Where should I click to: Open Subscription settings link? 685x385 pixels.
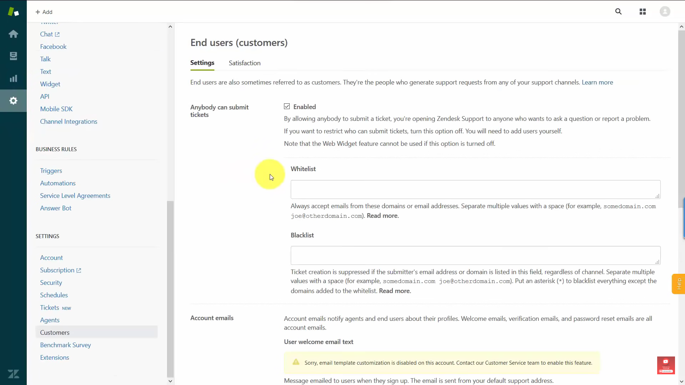tap(57, 270)
